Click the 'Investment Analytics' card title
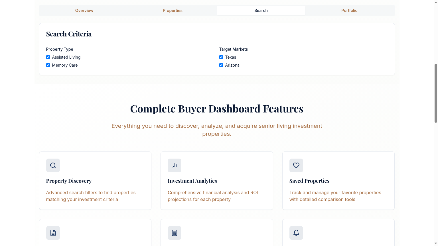The width and height of the screenshot is (438, 246). point(192,181)
